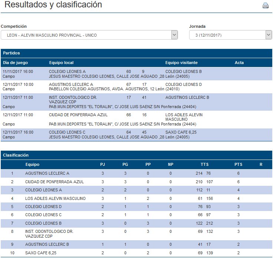Click visiting team AGUSTINOS LECLERC B
The width and height of the screenshot is (273, 258).
click(187, 97)
